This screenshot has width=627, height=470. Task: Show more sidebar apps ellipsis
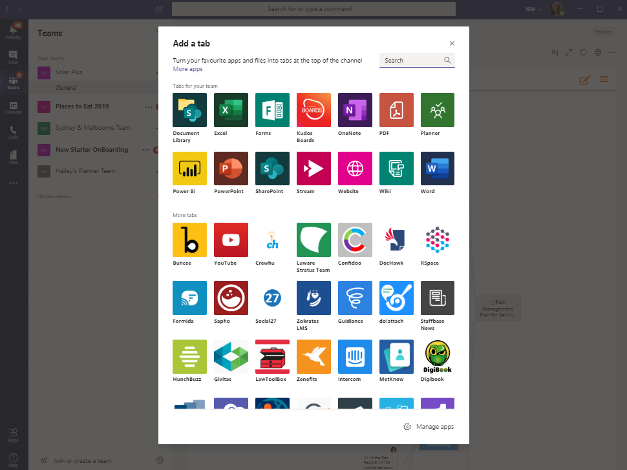[13, 183]
